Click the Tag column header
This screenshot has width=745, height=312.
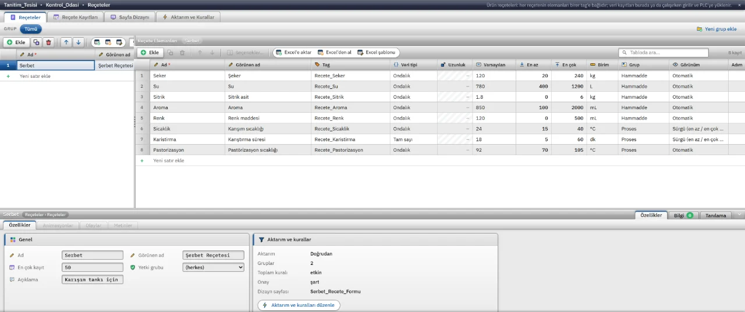click(x=350, y=64)
